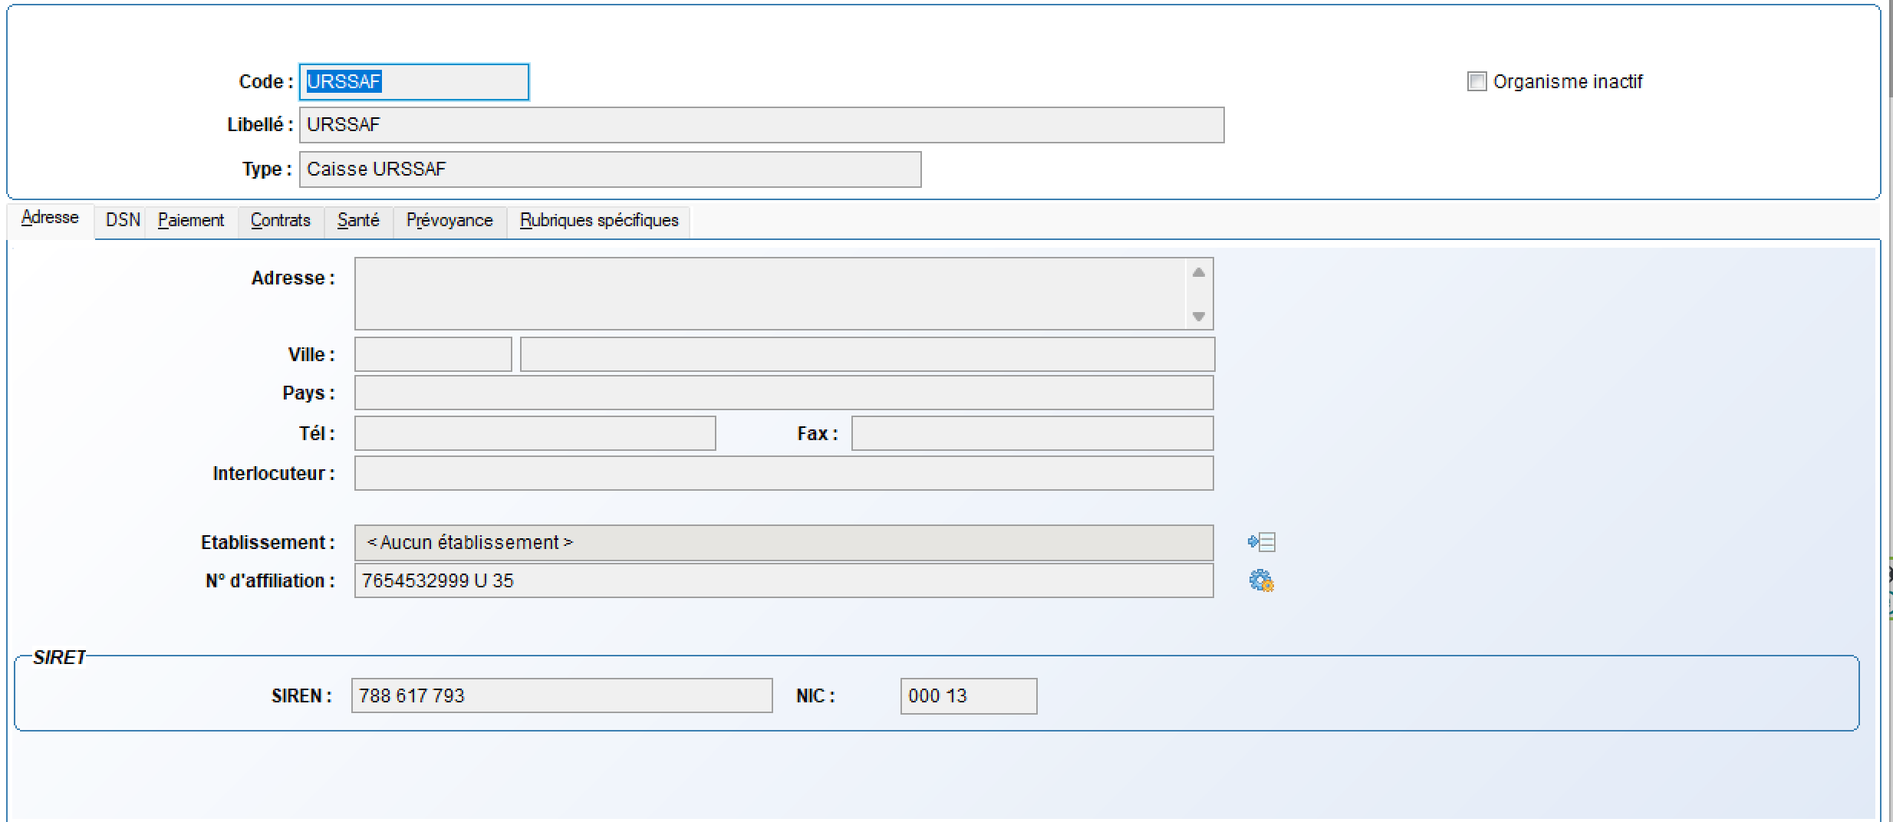Focus the Ville city name field

[867, 354]
